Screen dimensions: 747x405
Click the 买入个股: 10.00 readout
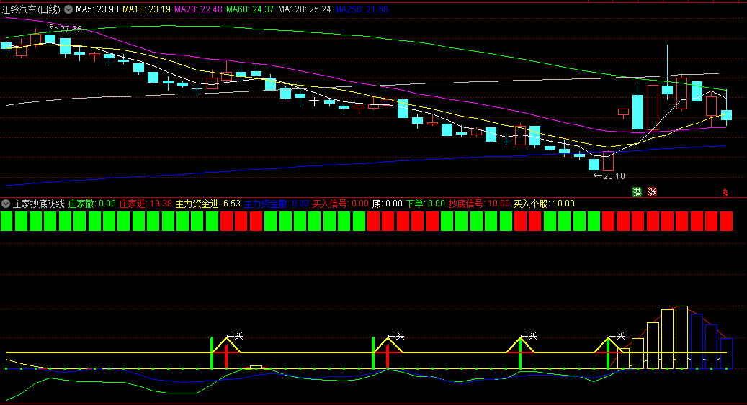544,204
